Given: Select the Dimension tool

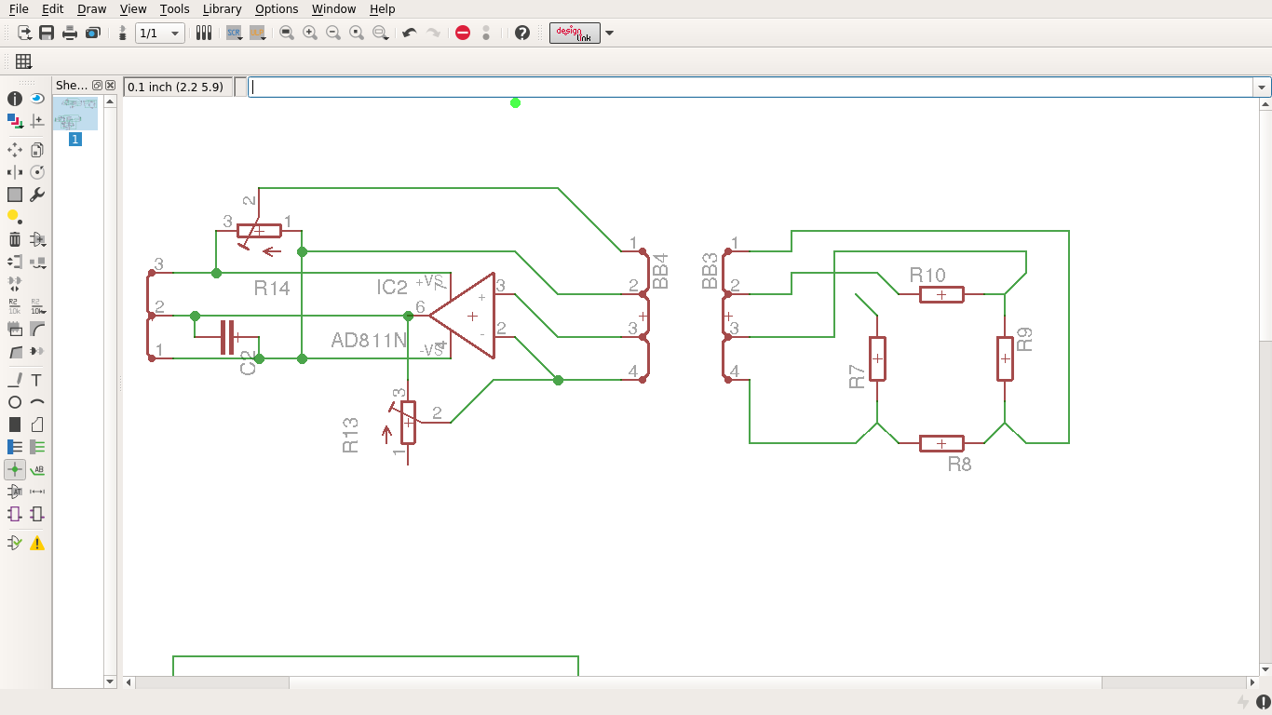Looking at the screenshot, I should (x=37, y=492).
